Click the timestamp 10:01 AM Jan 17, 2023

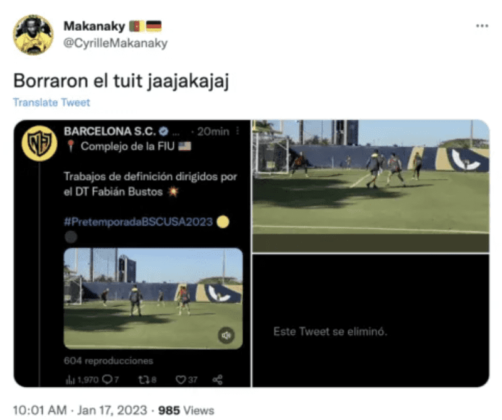(x=80, y=411)
